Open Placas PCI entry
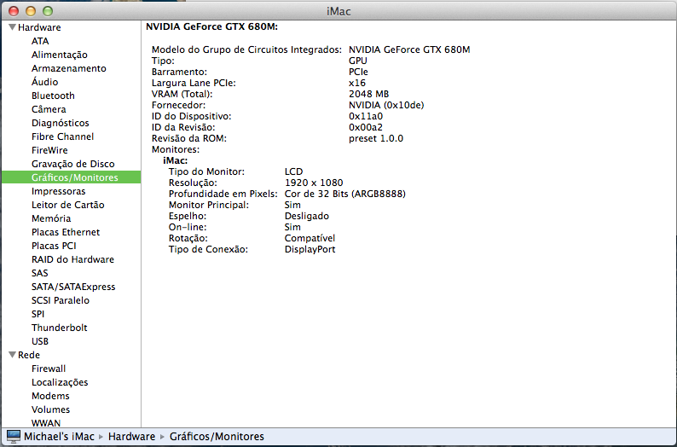The height and width of the screenshot is (447, 677). coord(54,246)
